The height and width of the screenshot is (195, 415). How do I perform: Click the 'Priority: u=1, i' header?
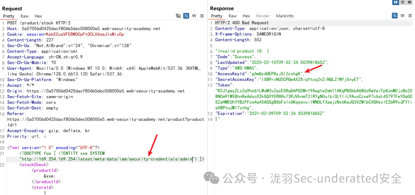(27, 137)
